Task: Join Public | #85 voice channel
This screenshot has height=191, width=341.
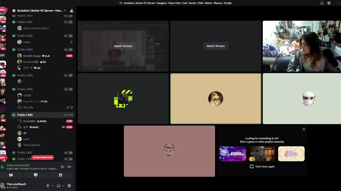Action: [x=42, y=89]
